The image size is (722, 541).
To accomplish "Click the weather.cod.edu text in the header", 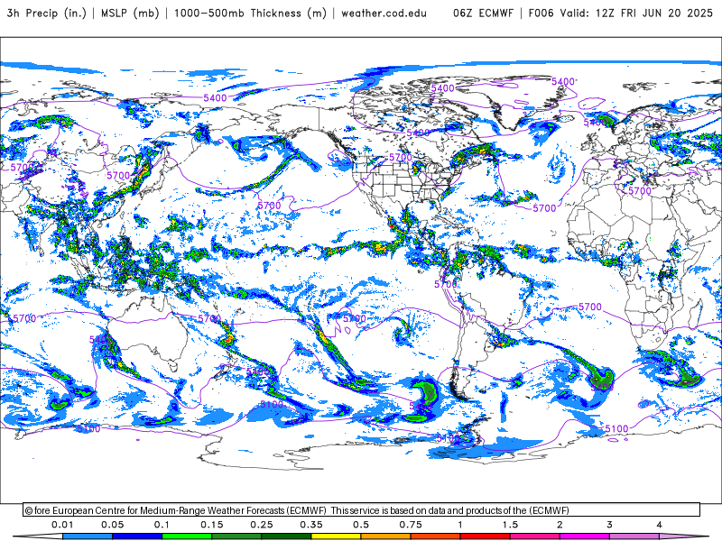I will click(384, 14).
